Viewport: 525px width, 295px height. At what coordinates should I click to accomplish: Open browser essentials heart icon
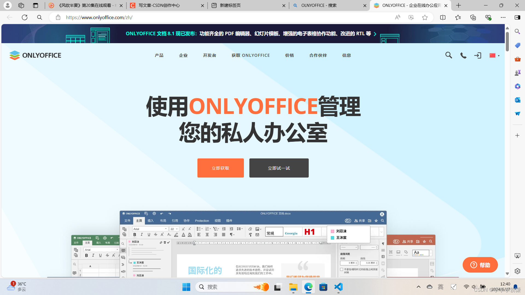pos(488,17)
